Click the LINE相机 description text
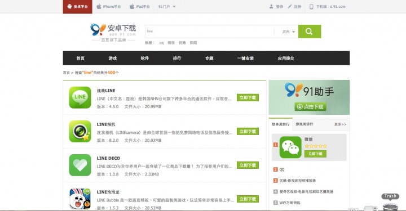 click(x=165, y=132)
